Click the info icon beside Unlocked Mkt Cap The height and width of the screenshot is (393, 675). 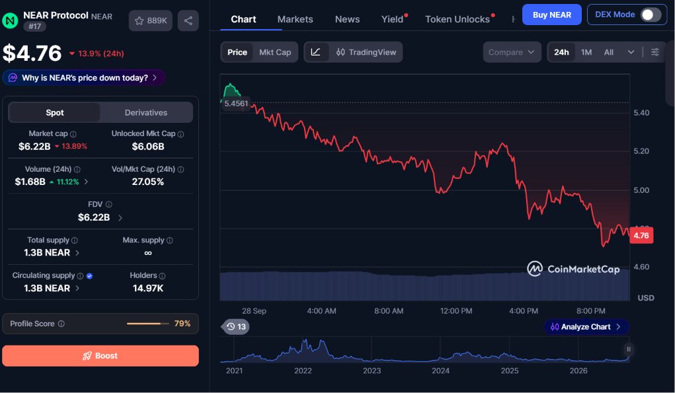[180, 134]
